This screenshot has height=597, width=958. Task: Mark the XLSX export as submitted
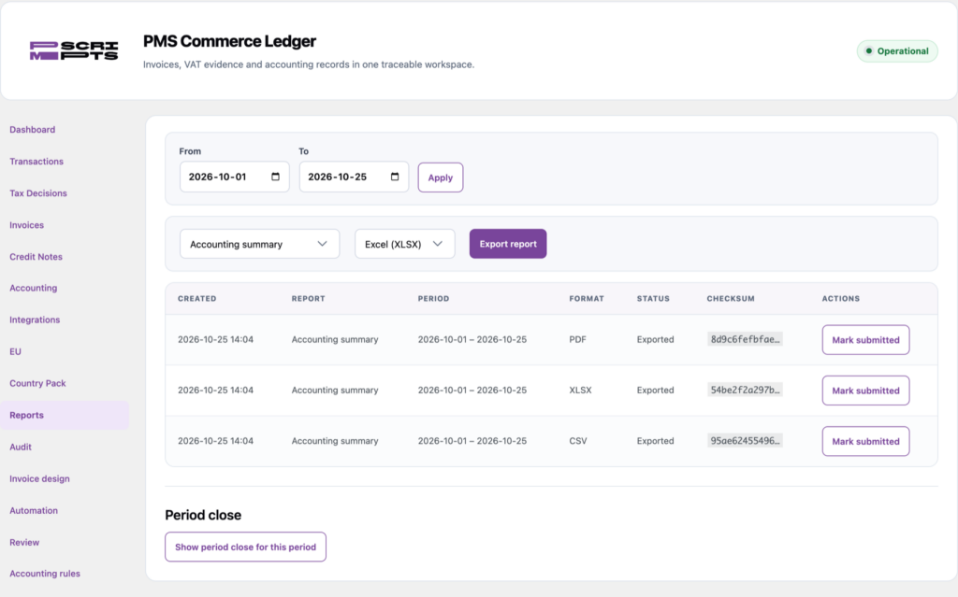coord(865,391)
